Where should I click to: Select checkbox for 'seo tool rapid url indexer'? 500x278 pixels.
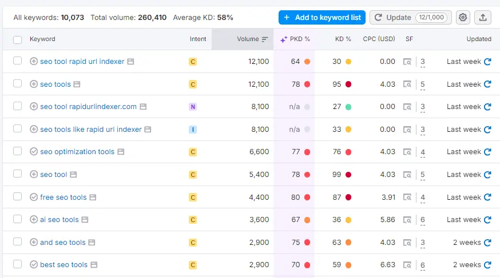[18, 61]
